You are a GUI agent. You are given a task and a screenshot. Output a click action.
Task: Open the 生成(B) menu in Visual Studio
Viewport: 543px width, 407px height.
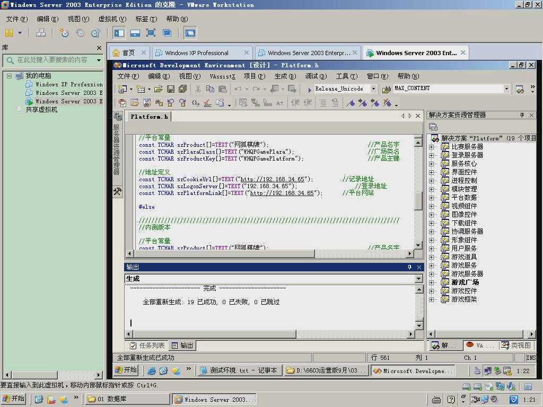285,76
